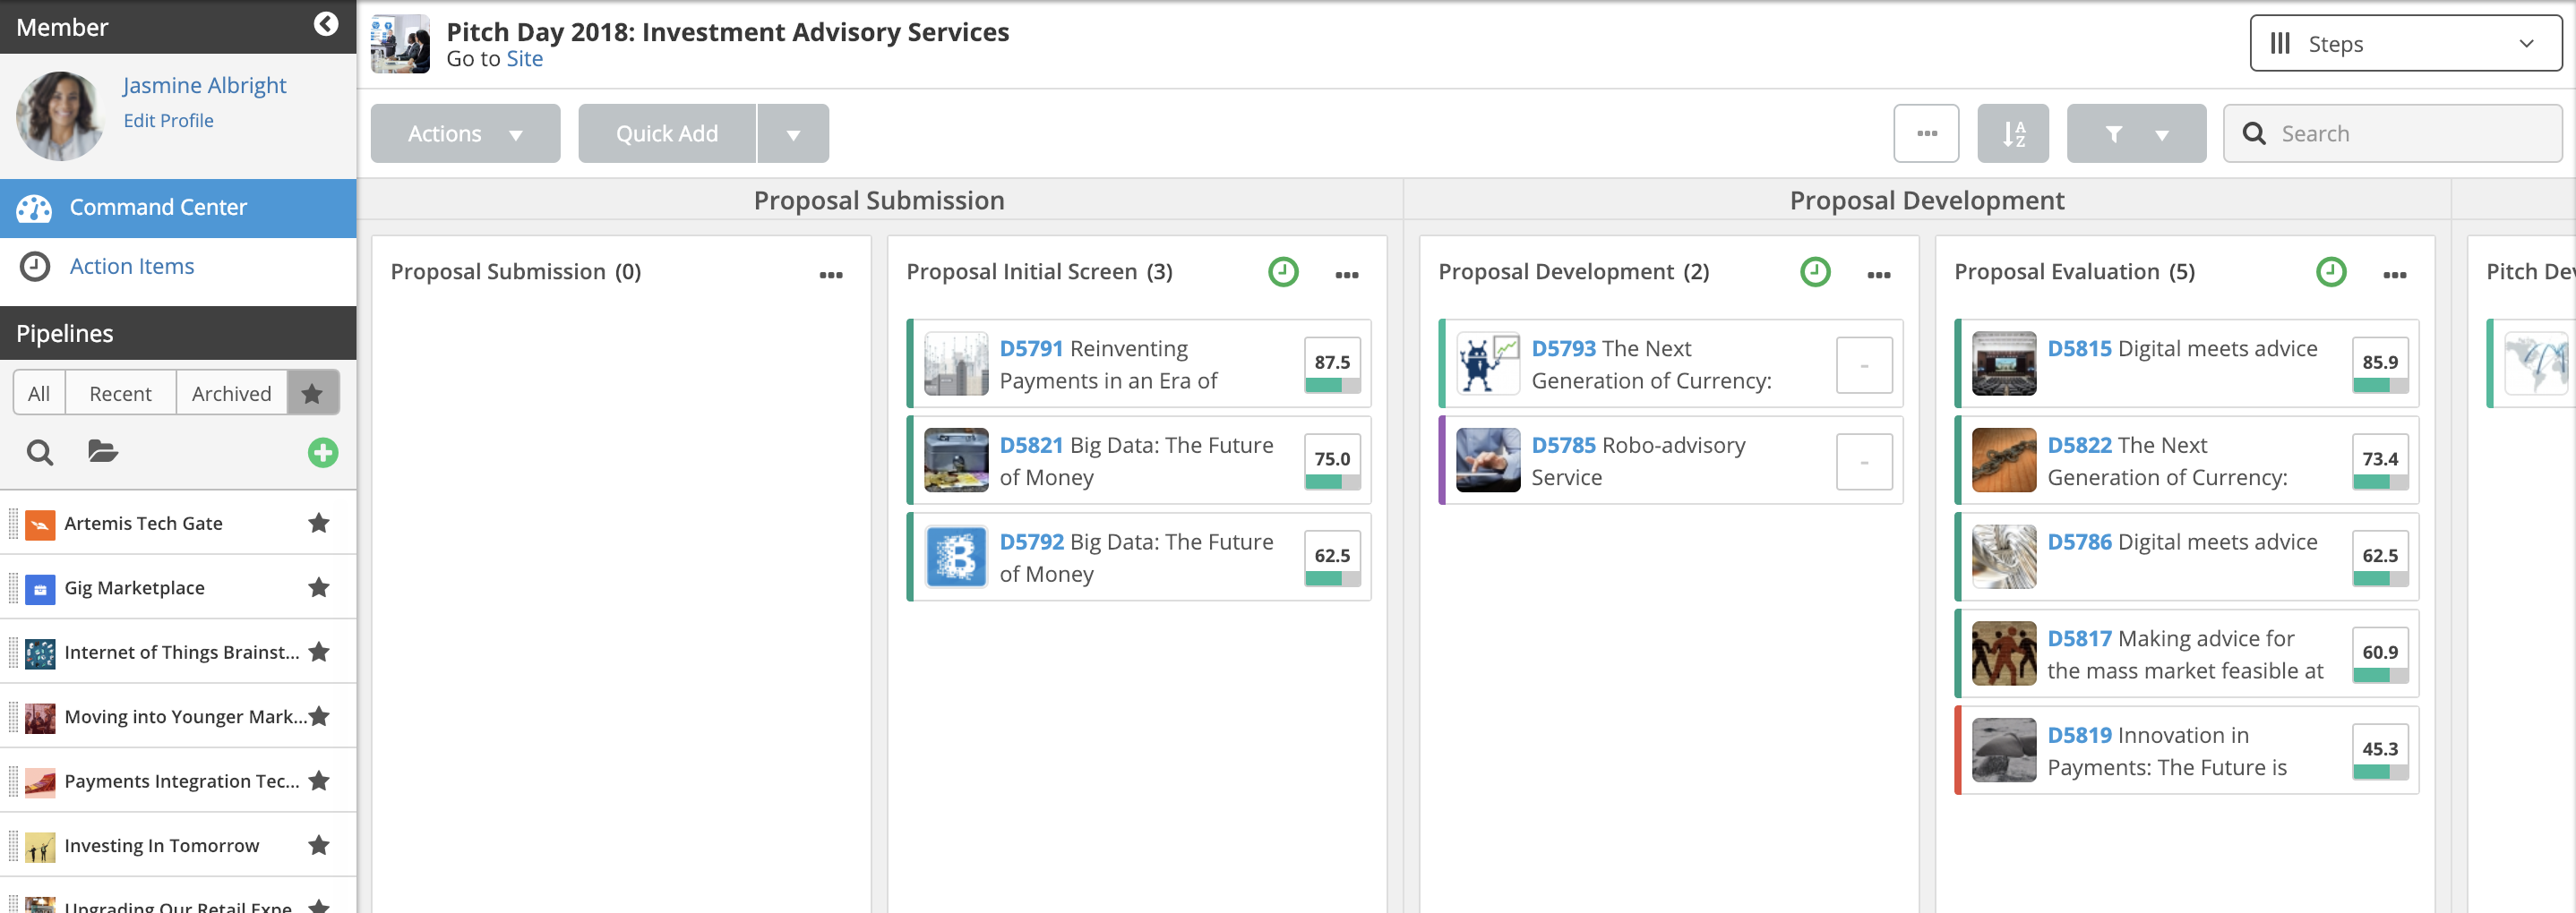This screenshot has width=2576, height=913.
Task: Select the Archived pipelines tab
Action: (x=231, y=393)
